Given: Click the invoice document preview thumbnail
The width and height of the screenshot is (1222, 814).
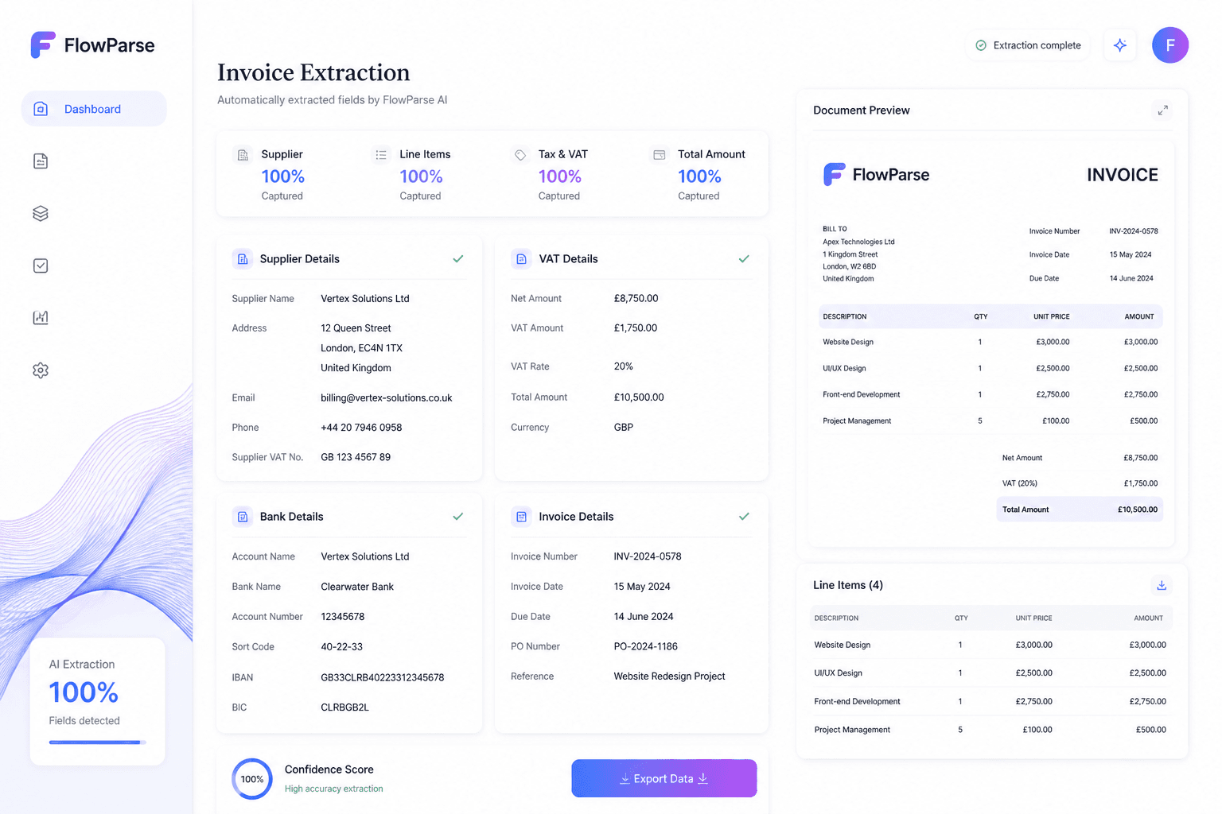Looking at the screenshot, I should 991,344.
